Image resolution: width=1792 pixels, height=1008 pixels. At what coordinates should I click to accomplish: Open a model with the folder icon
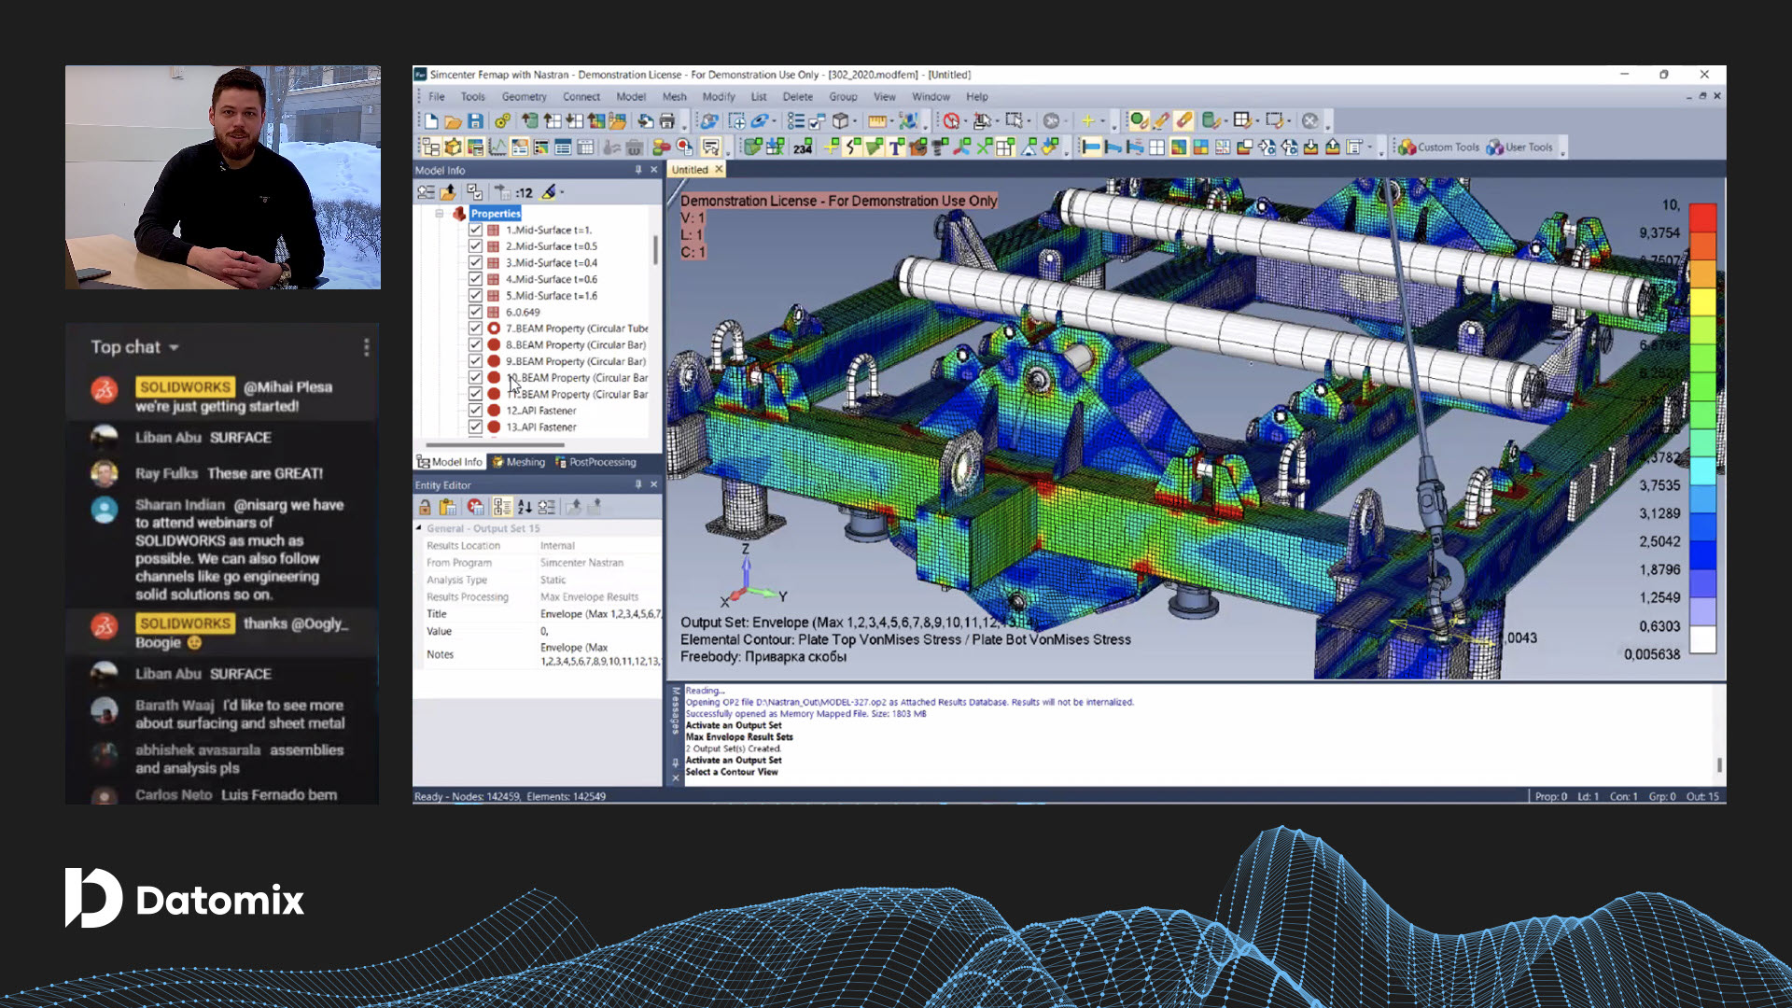pos(453,121)
